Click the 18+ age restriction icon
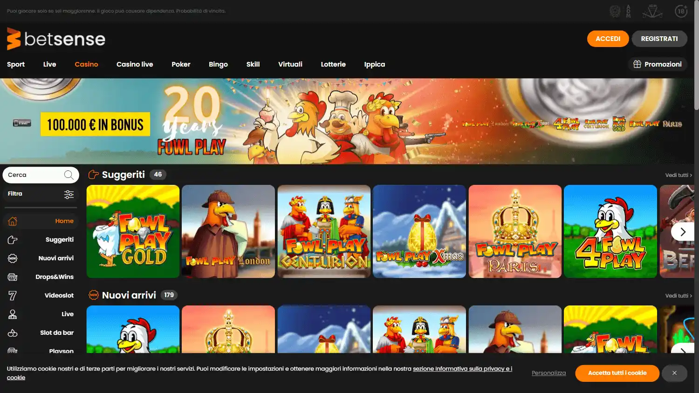Viewport: 699px width, 393px height. [x=681, y=11]
